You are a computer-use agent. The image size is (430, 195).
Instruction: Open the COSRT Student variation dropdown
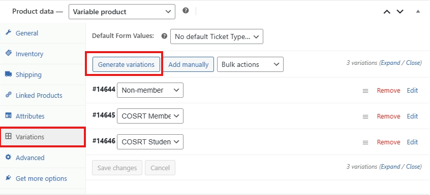pos(150,142)
